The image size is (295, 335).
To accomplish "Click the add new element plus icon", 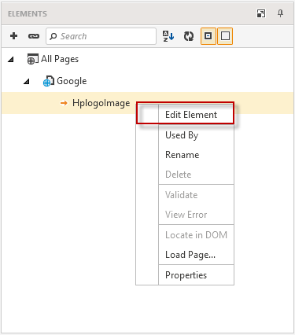I will click(x=13, y=36).
